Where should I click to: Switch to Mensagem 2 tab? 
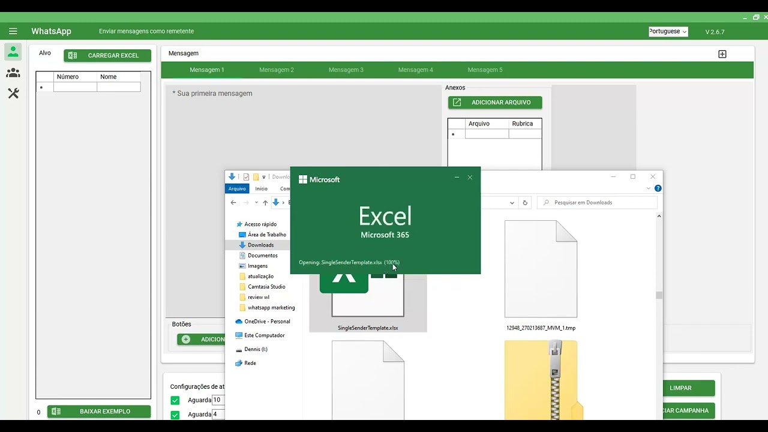[277, 70]
